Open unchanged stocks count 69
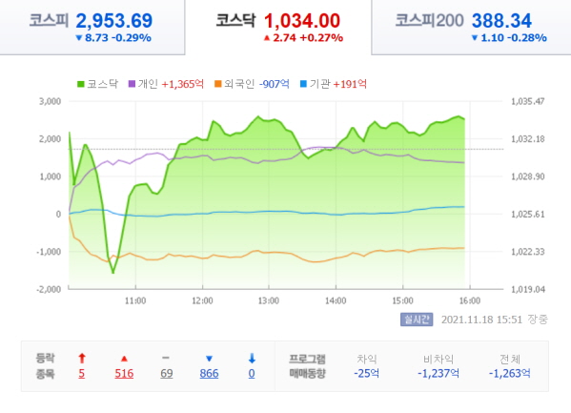Image resolution: width=571 pixels, height=413 pixels. [167, 373]
